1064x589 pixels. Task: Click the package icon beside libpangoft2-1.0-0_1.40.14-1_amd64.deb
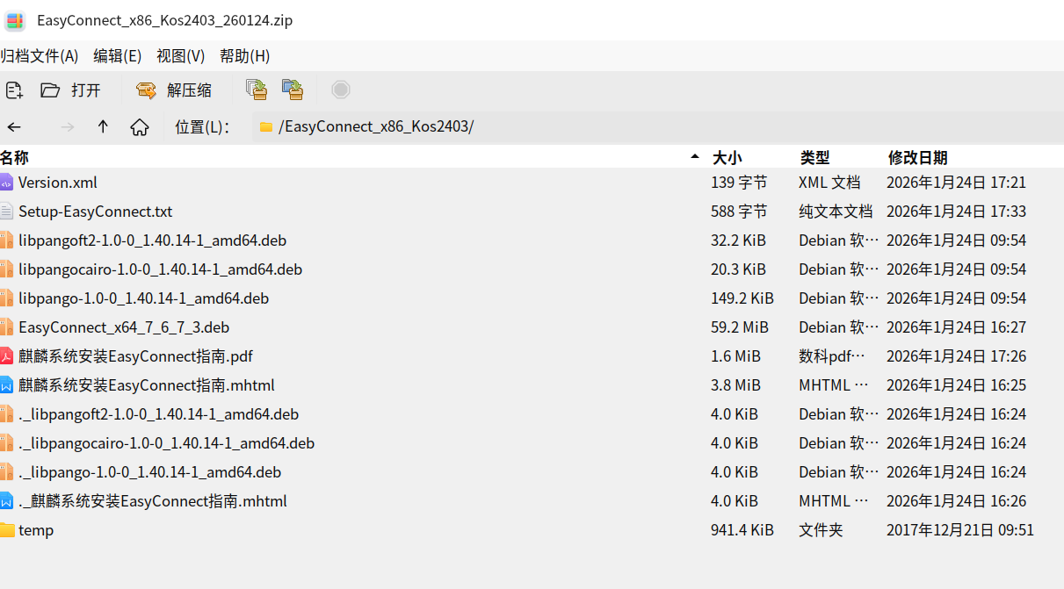7,241
